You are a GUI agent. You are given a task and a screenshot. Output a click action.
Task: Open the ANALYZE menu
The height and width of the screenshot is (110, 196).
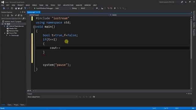(x=79, y=5)
